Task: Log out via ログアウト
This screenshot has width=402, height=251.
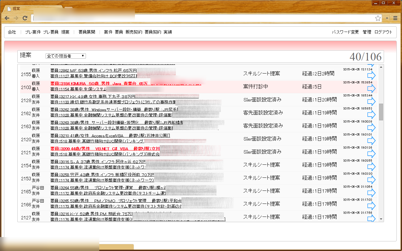Action: [x=383, y=32]
